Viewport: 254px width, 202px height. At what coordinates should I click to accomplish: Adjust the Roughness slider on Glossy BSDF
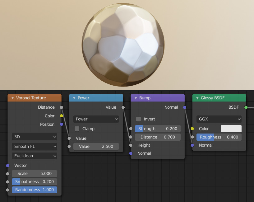click(x=219, y=137)
